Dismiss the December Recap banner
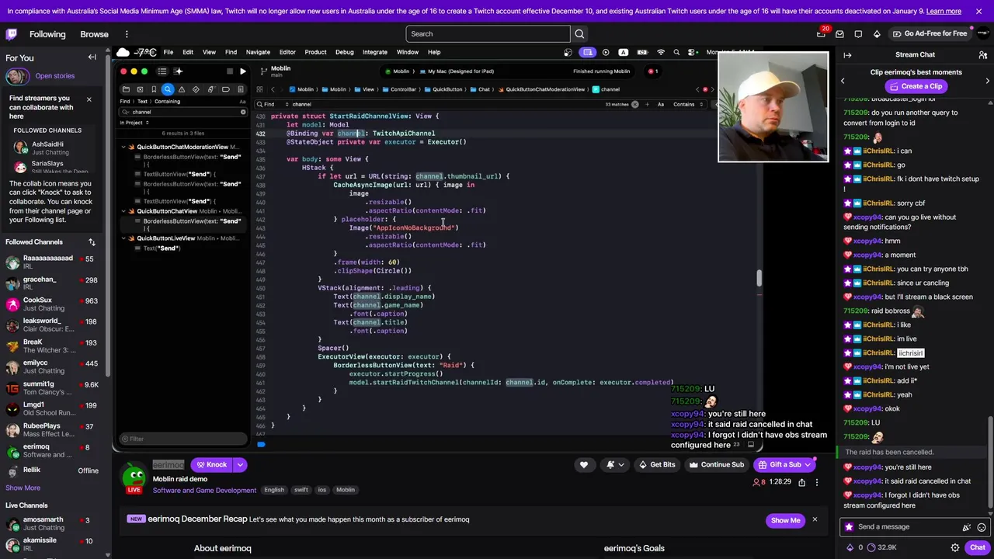 tap(815, 519)
